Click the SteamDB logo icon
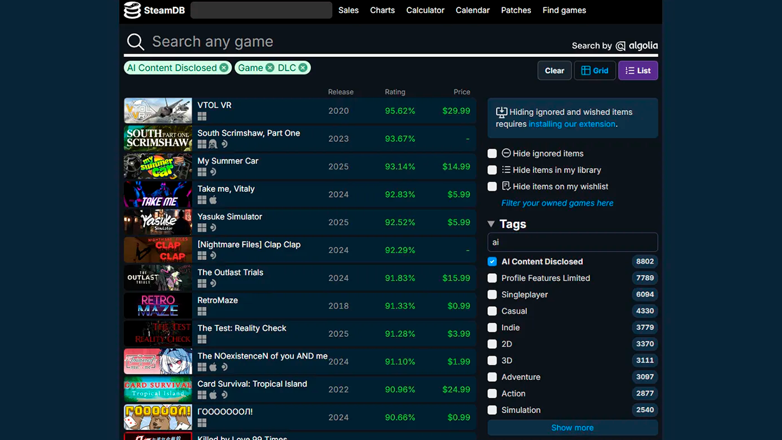782x440 pixels. [x=132, y=10]
